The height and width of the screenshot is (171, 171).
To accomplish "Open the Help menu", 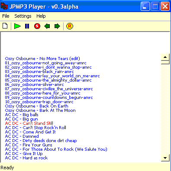I will pos(41,16).
